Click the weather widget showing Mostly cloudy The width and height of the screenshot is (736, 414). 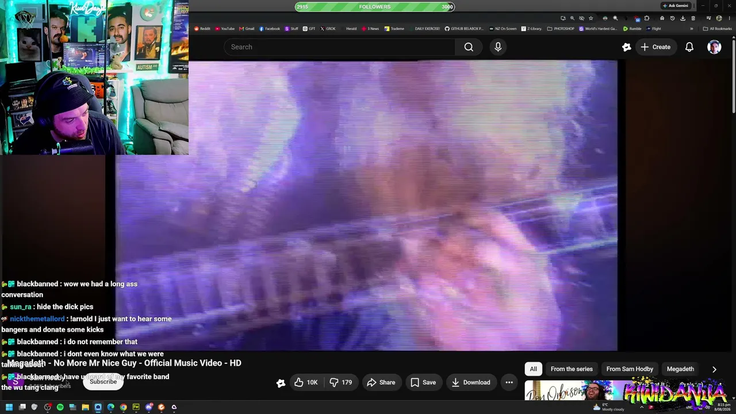click(608, 408)
